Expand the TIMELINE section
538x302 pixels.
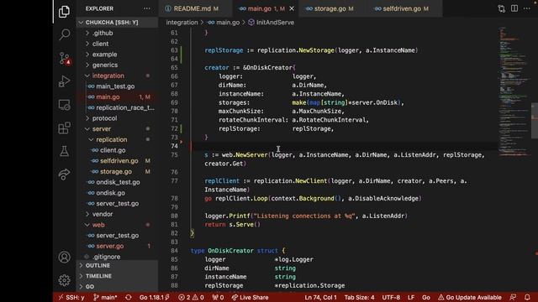click(117, 276)
